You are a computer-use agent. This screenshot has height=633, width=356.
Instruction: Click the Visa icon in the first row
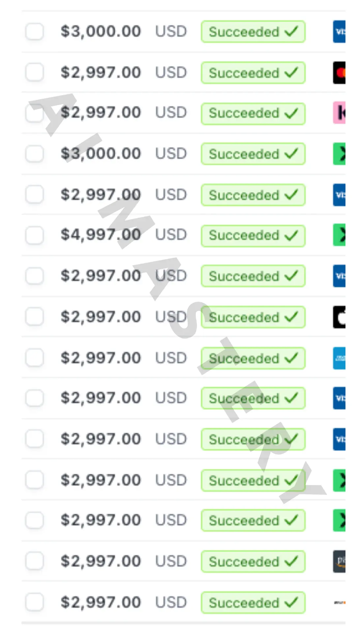click(x=340, y=32)
